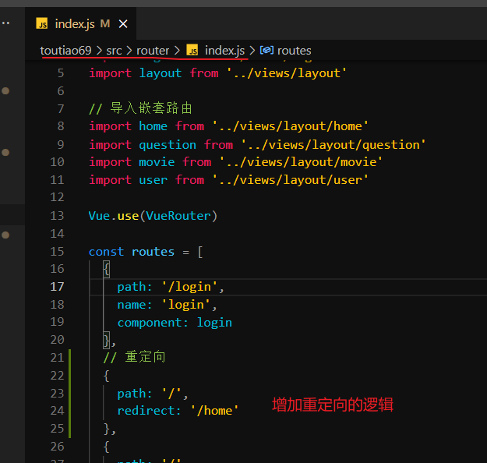Viewport: 487px width, 463px height.
Task: Click name: 'login' on line 18
Action: coord(167,305)
